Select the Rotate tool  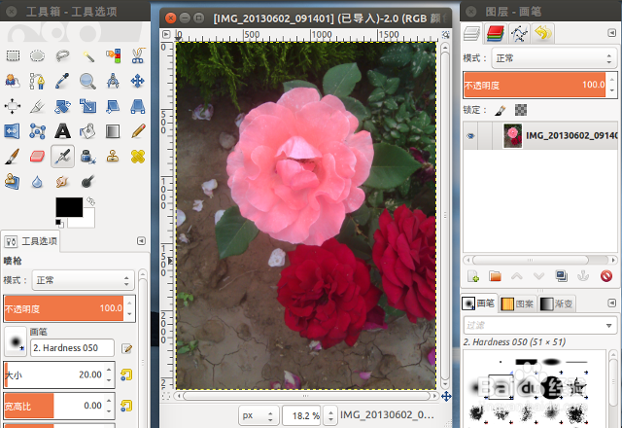click(62, 106)
